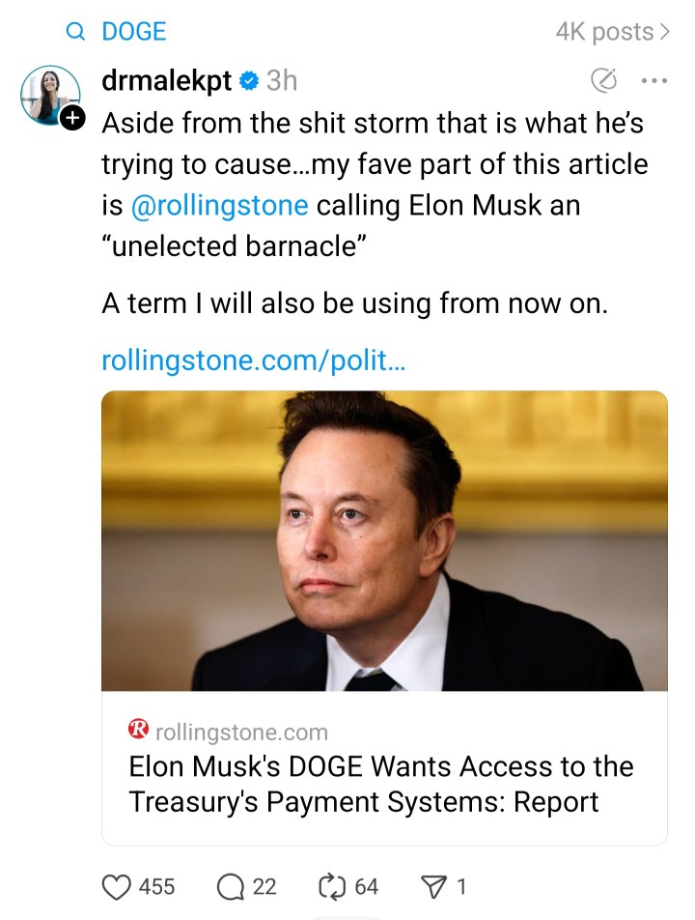
Task: Open the Elon Musk article preview image
Action: pyautogui.click(x=384, y=540)
